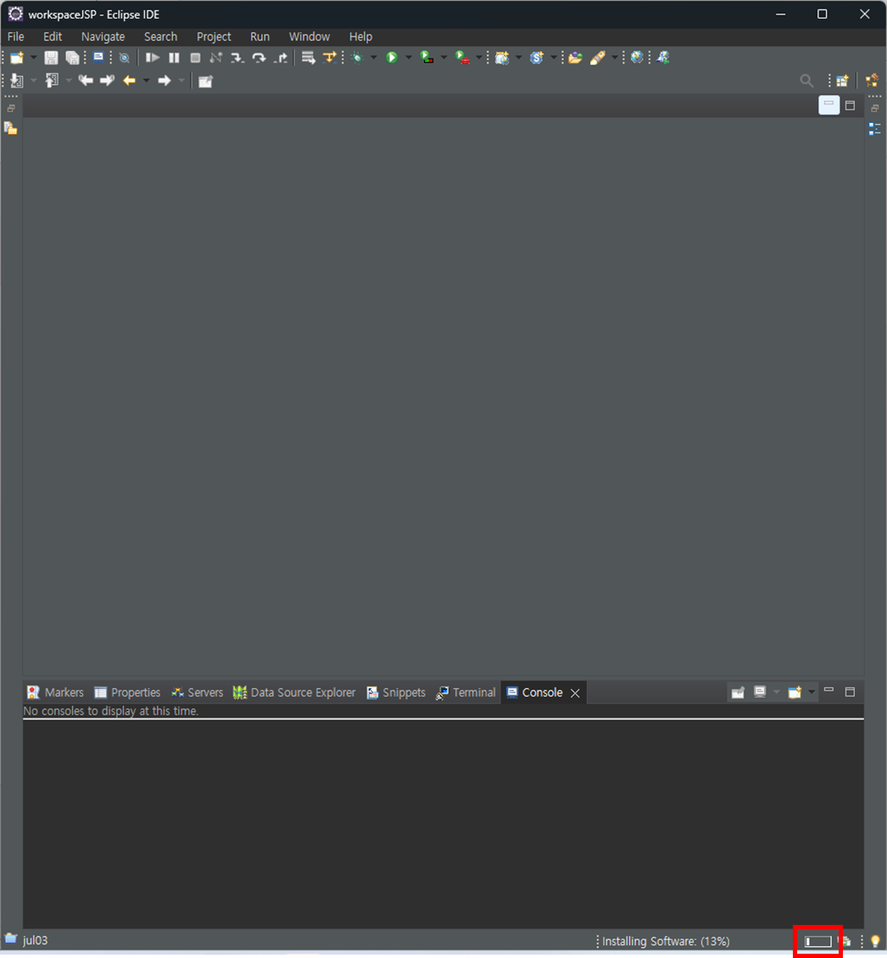The width and height of the screenshot is (887, 958).
Task: Click the New Dynamic Web Project icon
Action: click(502, 58)
